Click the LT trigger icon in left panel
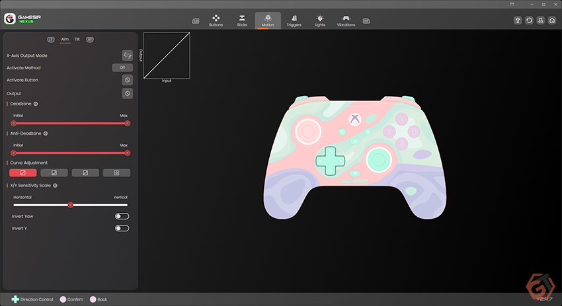The image size is (562, 306). 51,40
